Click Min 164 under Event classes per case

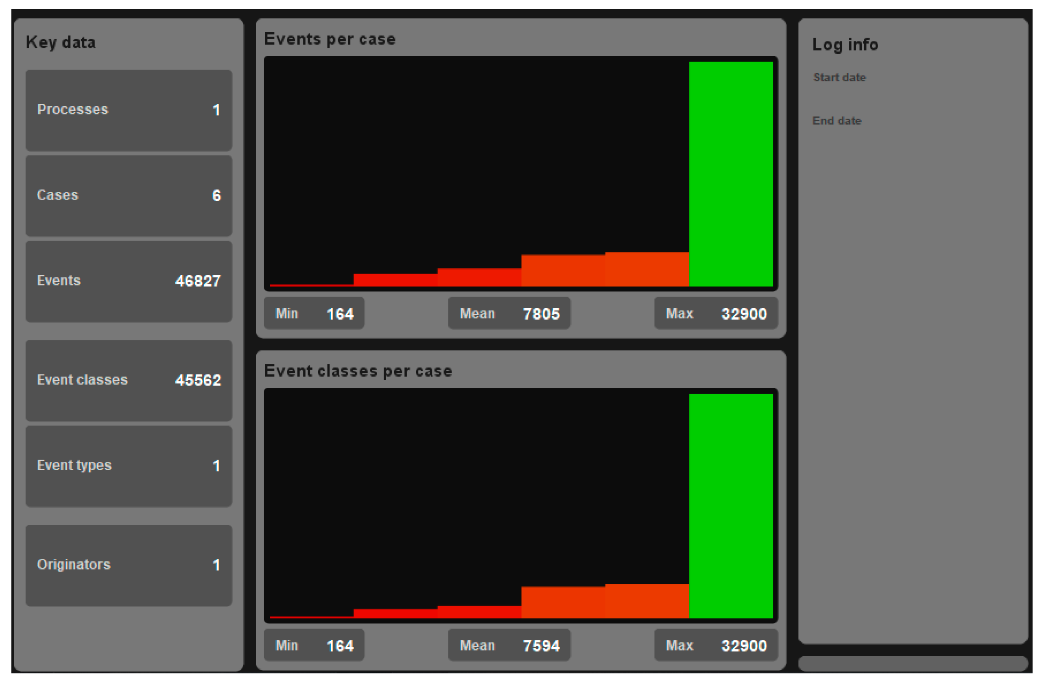click(x=314, y=646)
